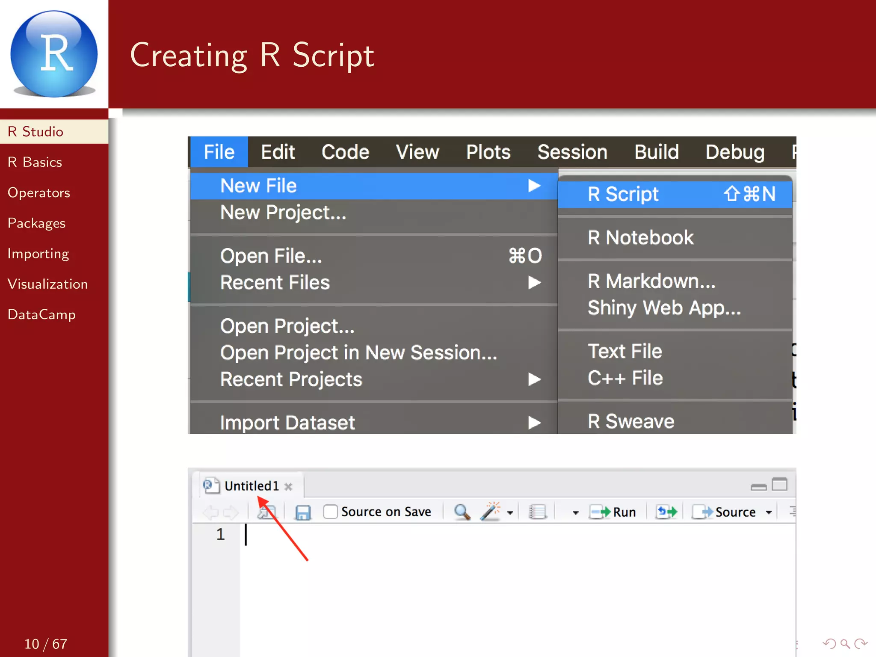Enable the Source on Save checkbox

(330, 512)
